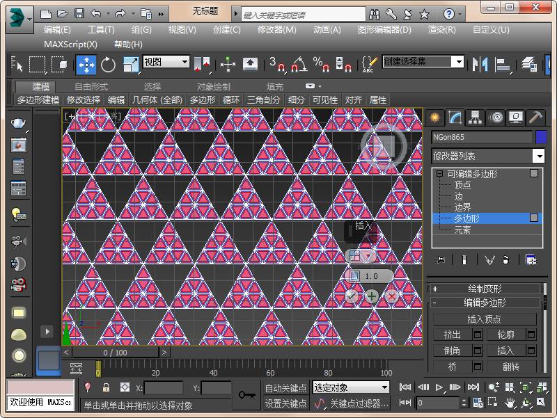Click the NGon865 object color swatch
Image resolution: width=557 pixels, height=418 pixels.
pos(541,137)
